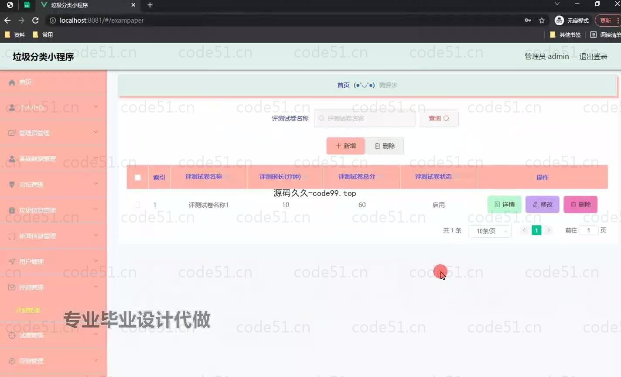Viewport: 621px width, 377px height.
Task: Click the person icon for 个人中心
Action: 12,107
